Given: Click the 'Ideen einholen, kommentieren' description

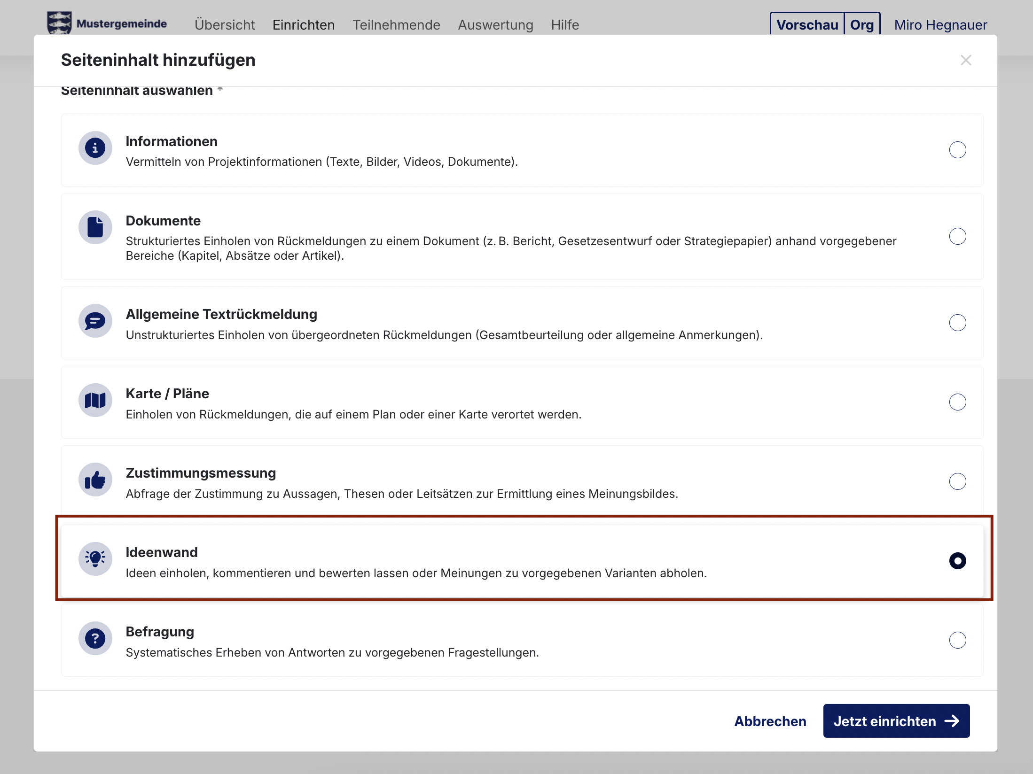Looking at the screenshot, I should click(416, 573).
